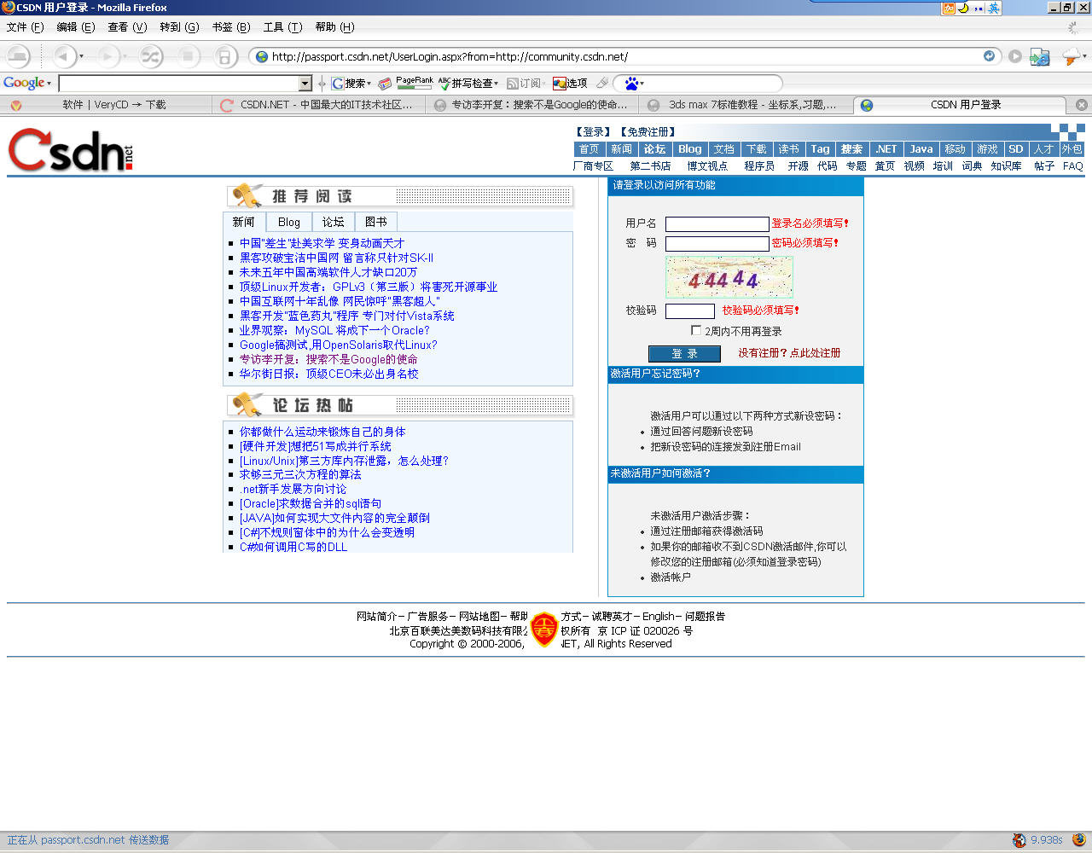
Task: Click the English link in footer
Action: click(x=658, y=616)
